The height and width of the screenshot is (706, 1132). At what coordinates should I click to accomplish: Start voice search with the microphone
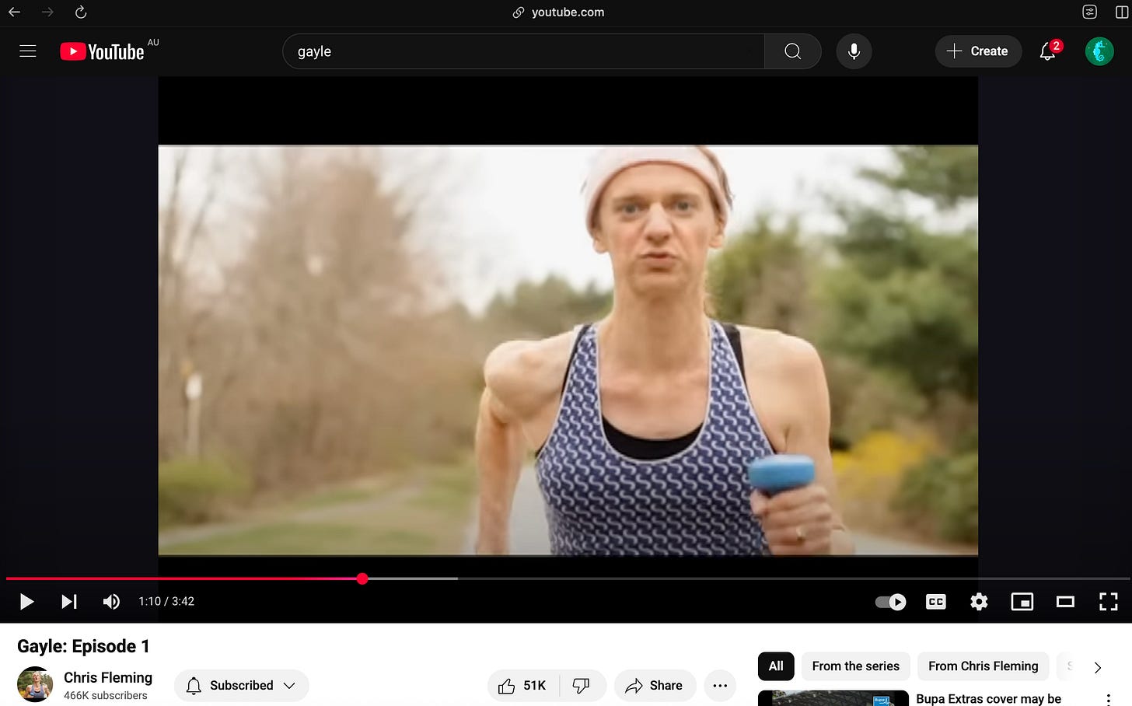tap(854, 51)
